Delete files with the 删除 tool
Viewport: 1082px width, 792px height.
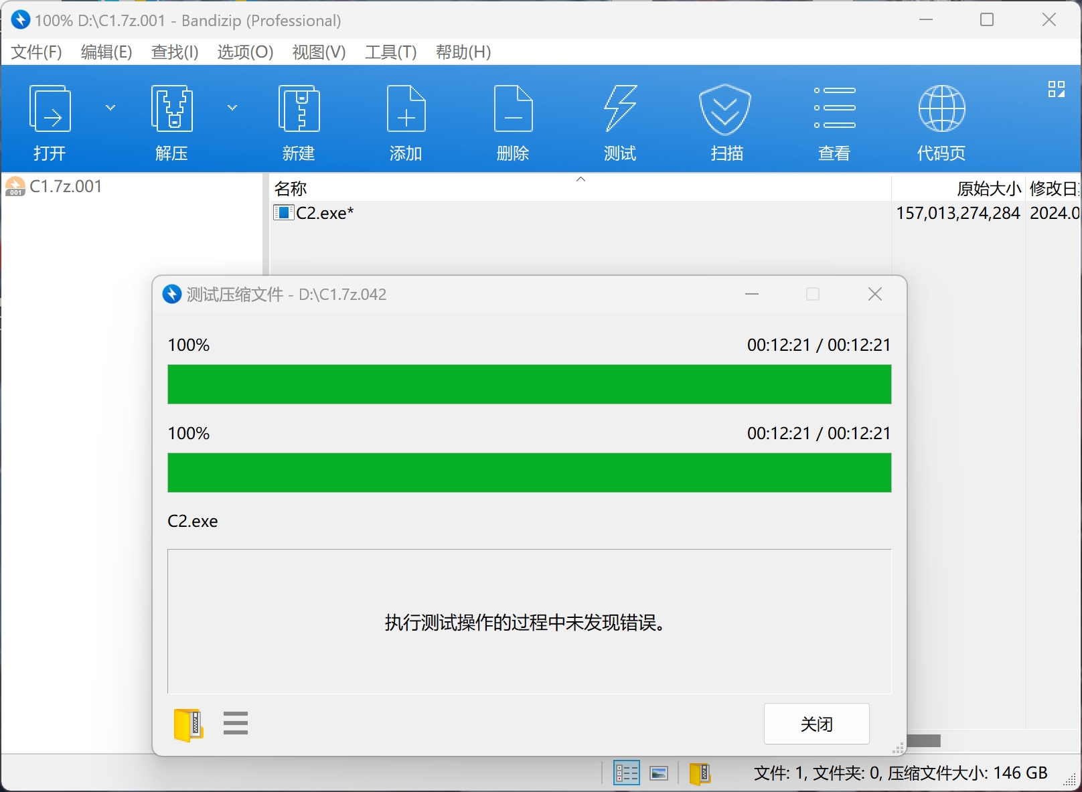pyautogui.click(x=513, y=121)
